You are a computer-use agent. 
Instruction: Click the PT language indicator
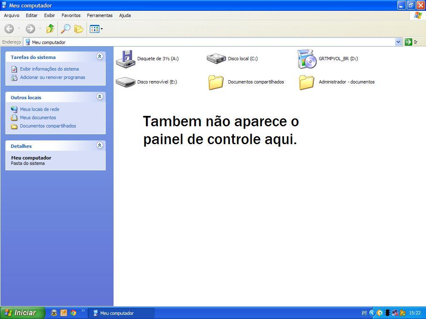tap(364, 313)
